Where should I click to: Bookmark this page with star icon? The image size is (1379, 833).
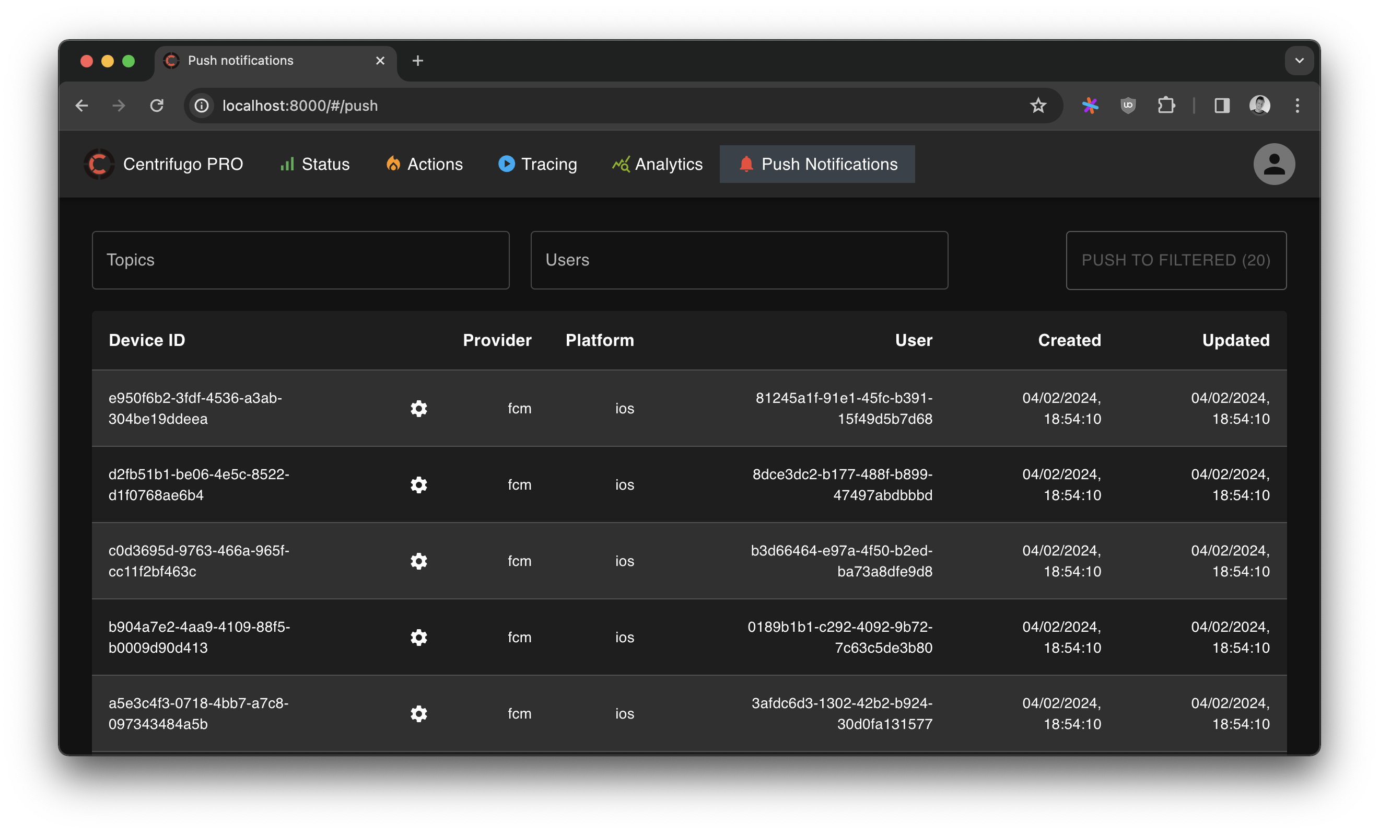[x=1037, y=106]
